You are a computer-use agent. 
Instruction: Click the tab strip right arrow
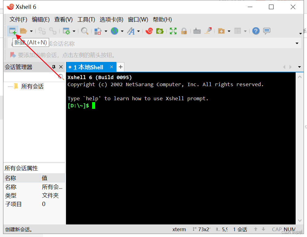[290, 67]
